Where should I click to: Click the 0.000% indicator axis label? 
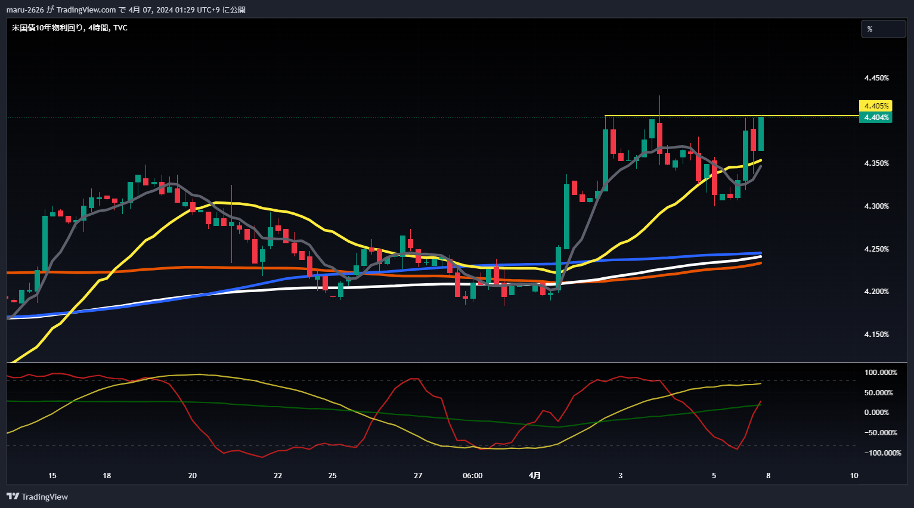(x=876, y=413)
